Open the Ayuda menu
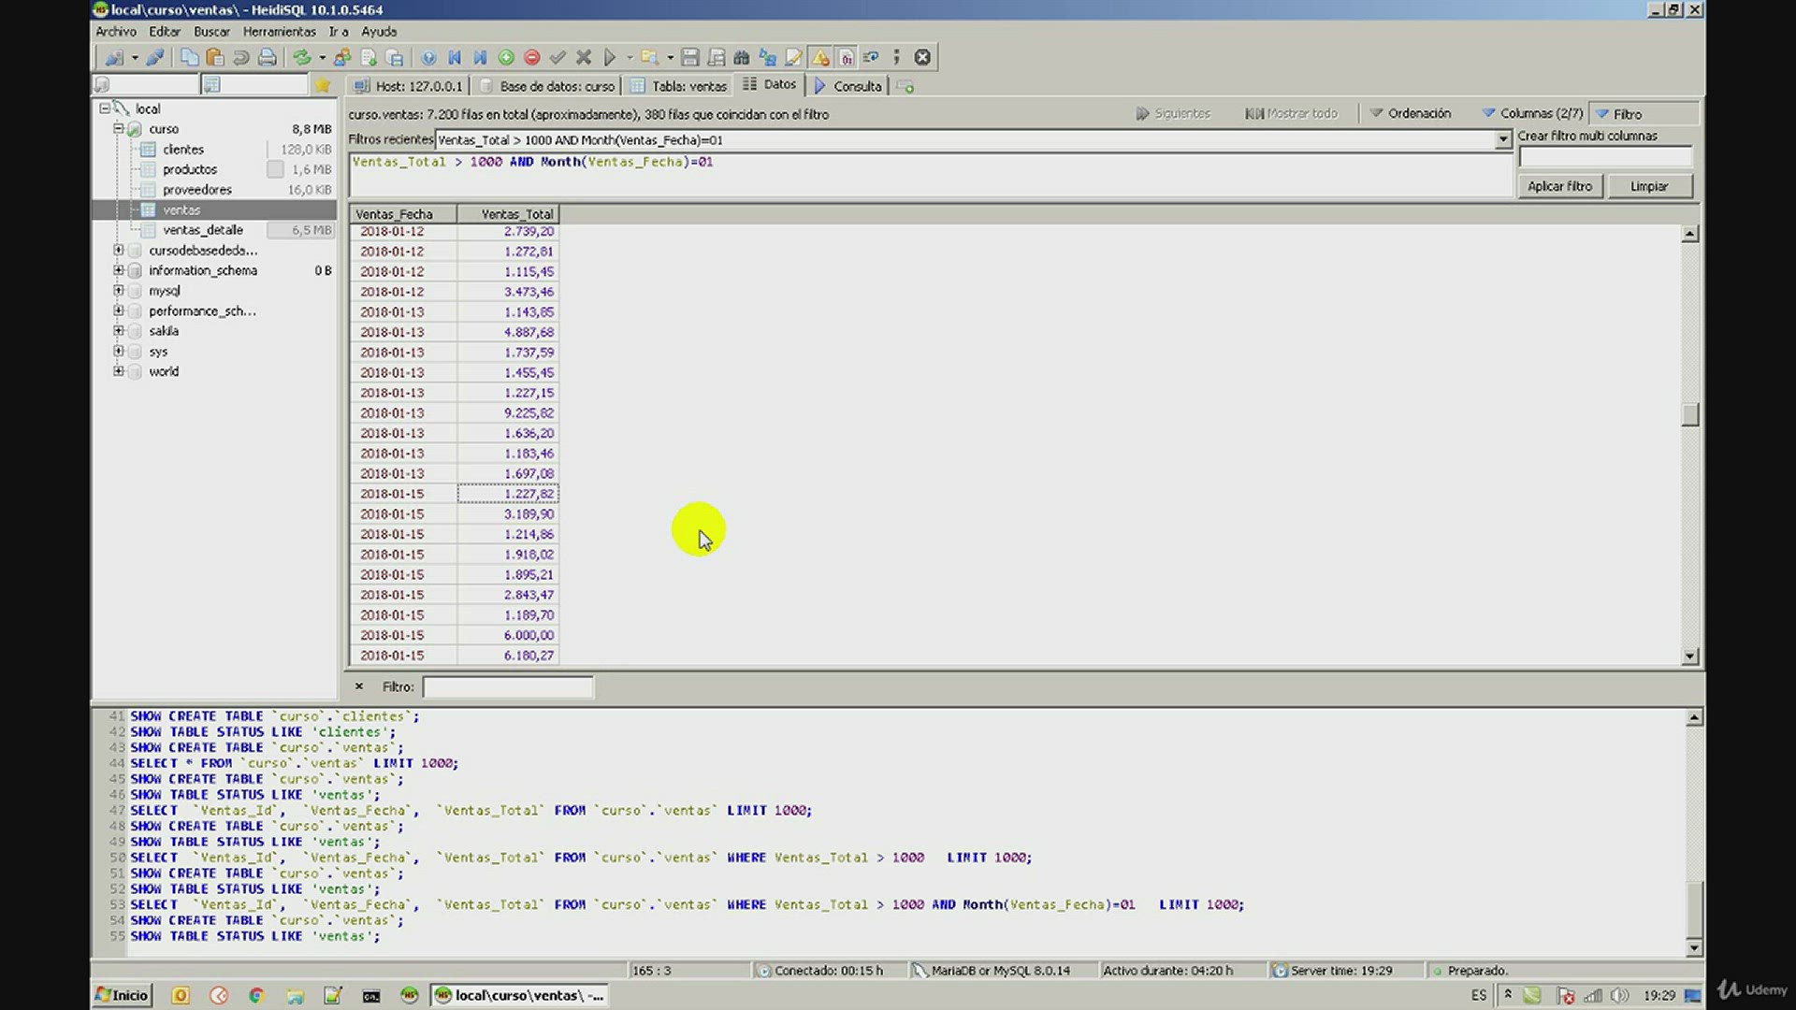The width and height of the screenshot is (1796, 1010). tap(379, 32)
